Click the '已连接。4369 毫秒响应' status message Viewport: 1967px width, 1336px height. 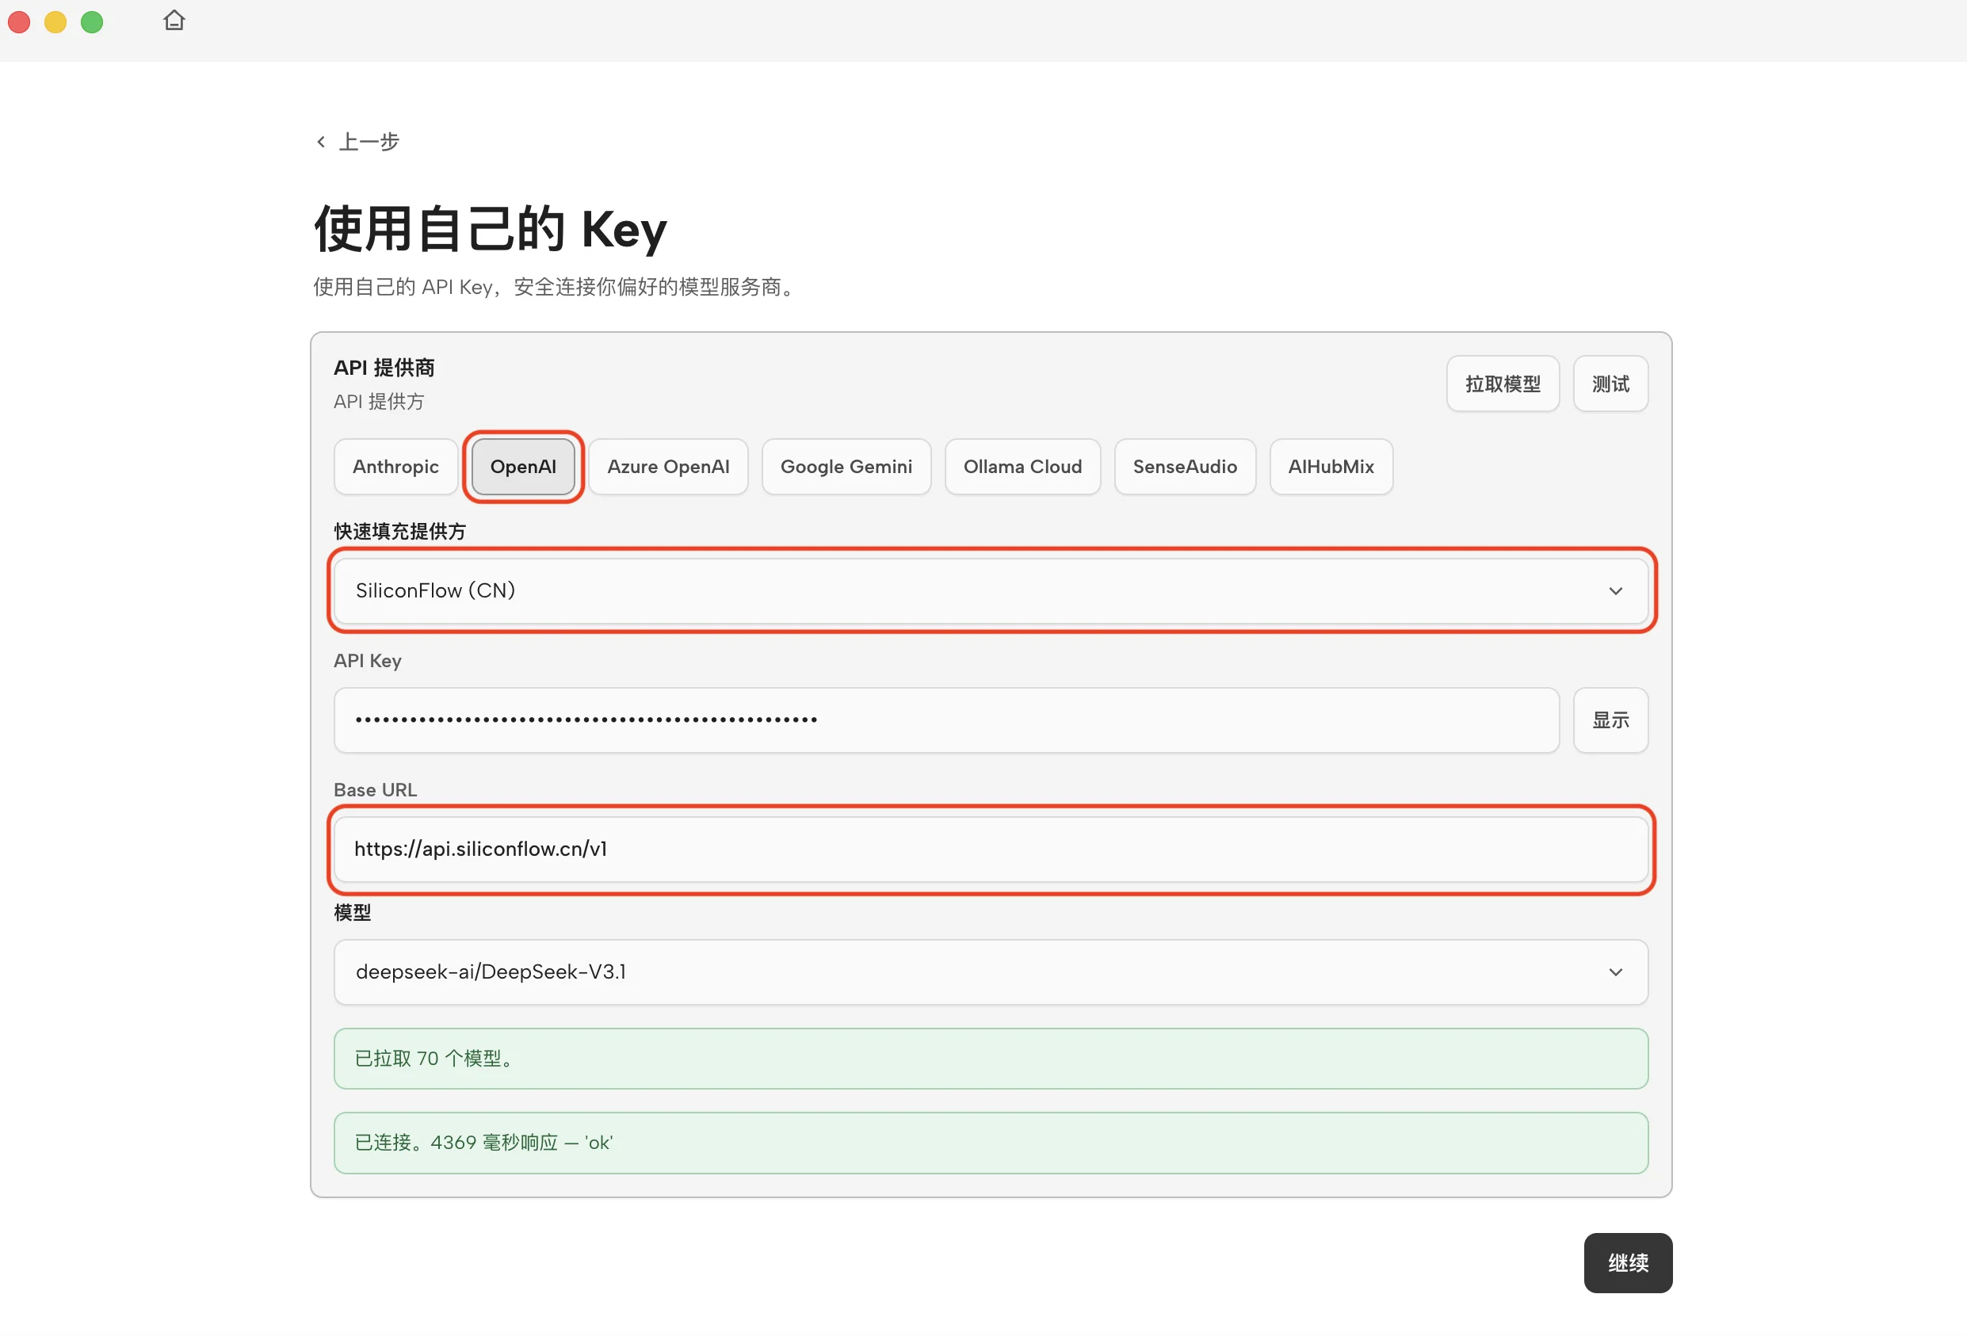pyautogui.click(x=991, y=1142)
